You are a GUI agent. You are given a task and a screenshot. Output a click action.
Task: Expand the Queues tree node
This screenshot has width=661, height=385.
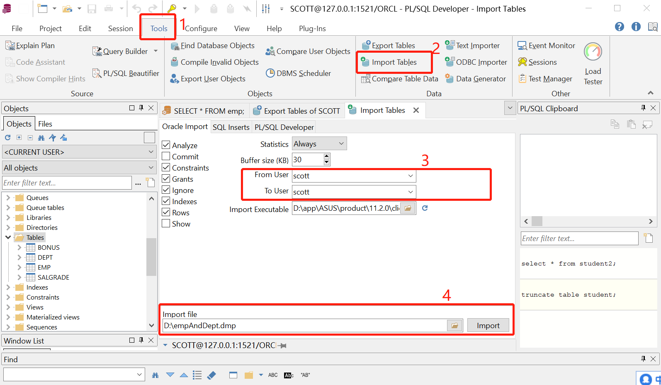8,197
